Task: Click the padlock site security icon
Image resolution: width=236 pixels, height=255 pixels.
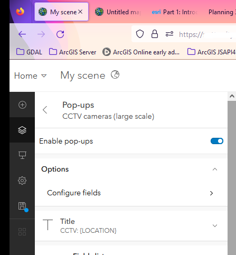Action: 155,34
